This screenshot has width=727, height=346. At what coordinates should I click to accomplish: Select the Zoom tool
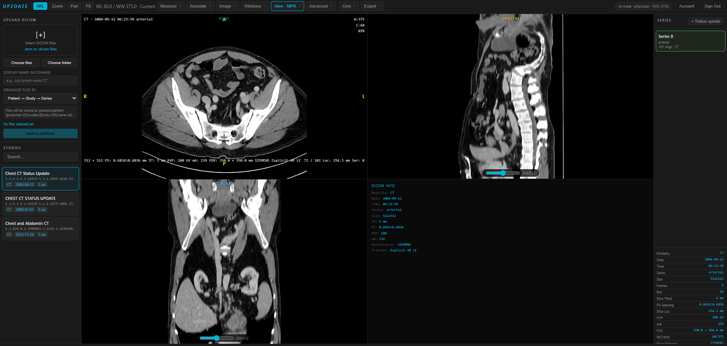pyautogui.click(x=57, y=6)
